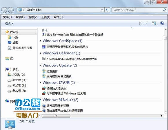Click the Favorites star icon in sidebar
Viewport: 168px width, 130px height.
[x=7, y=32]
